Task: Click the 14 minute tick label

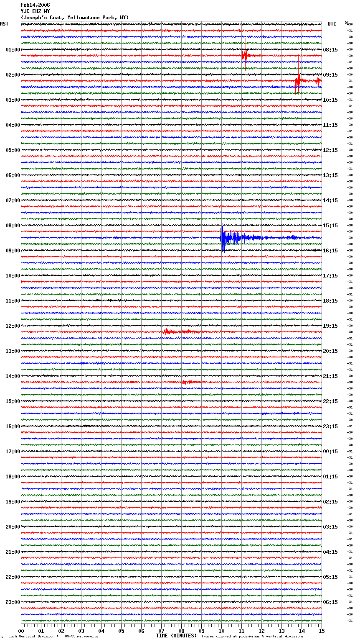Action: coord(302,631)
